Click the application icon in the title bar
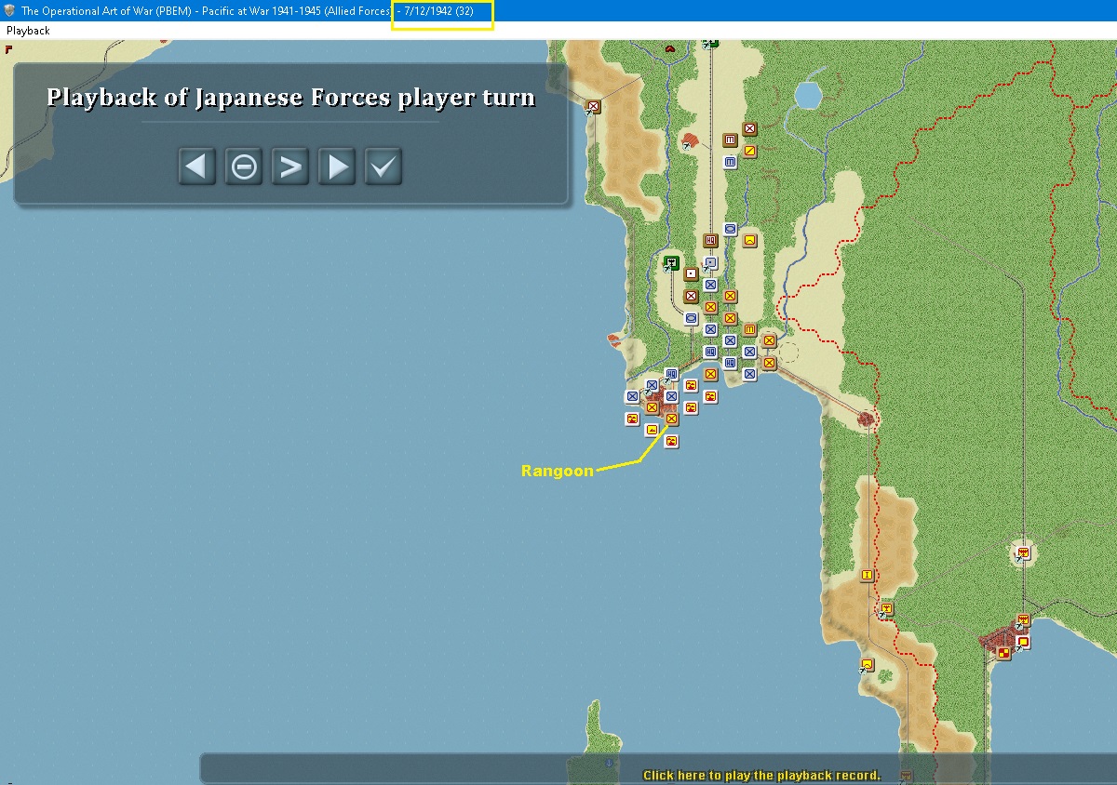 click(9, 10)
